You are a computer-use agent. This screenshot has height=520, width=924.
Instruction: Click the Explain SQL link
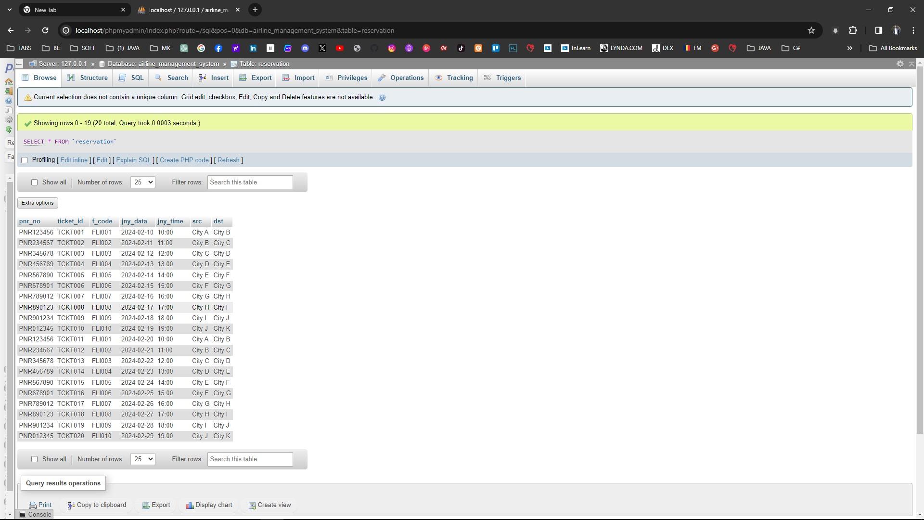tap(133, 160)
